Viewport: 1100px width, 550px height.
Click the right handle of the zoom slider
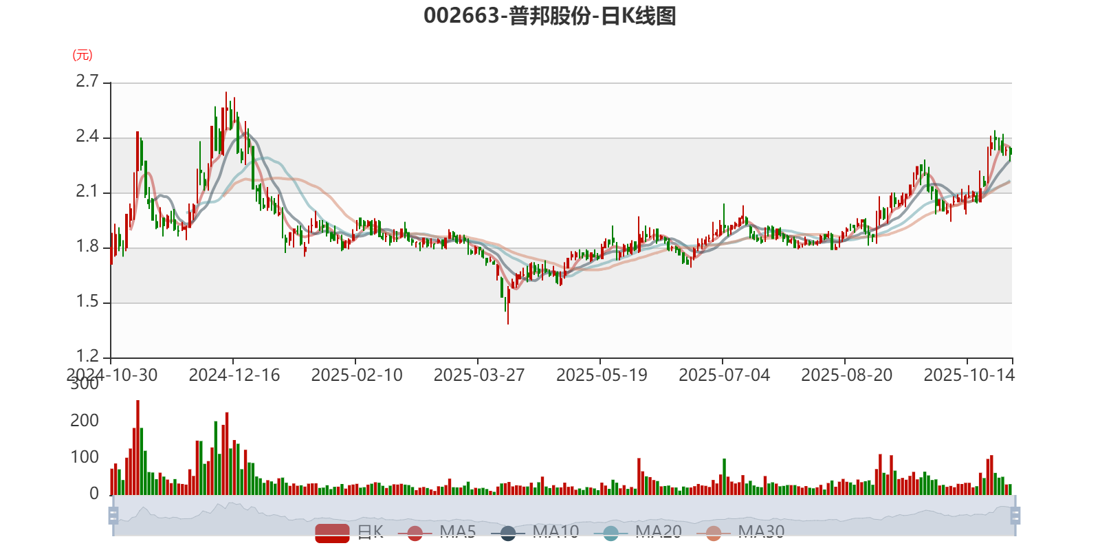pyautogui.click(x=1015, y=515)
